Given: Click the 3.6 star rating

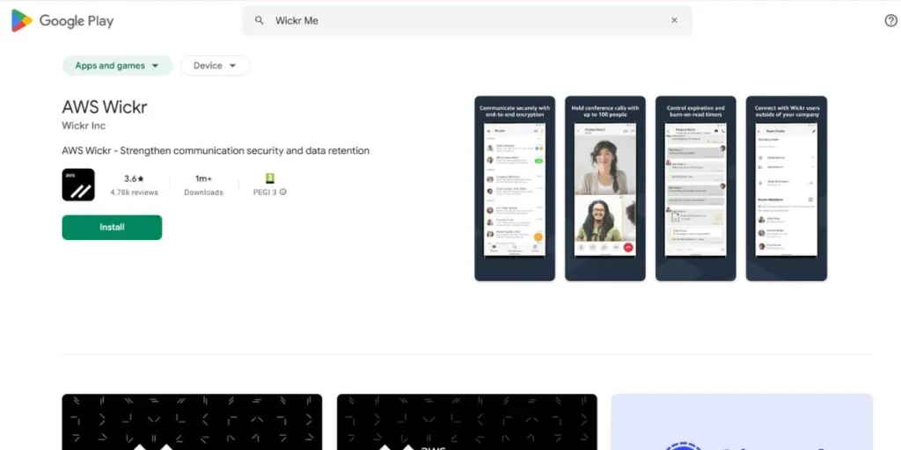Looking at the screenshot, I should (134, 178).
